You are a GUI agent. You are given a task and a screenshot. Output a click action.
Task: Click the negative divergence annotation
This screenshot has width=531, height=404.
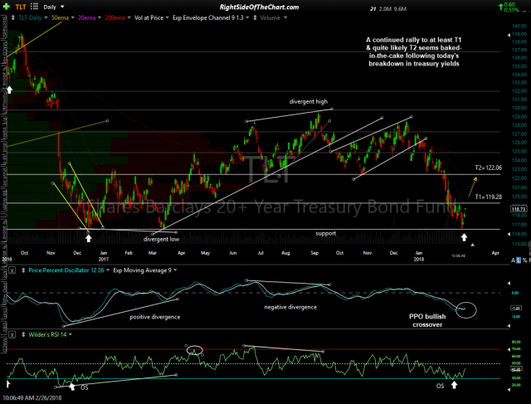coord(290,307)
